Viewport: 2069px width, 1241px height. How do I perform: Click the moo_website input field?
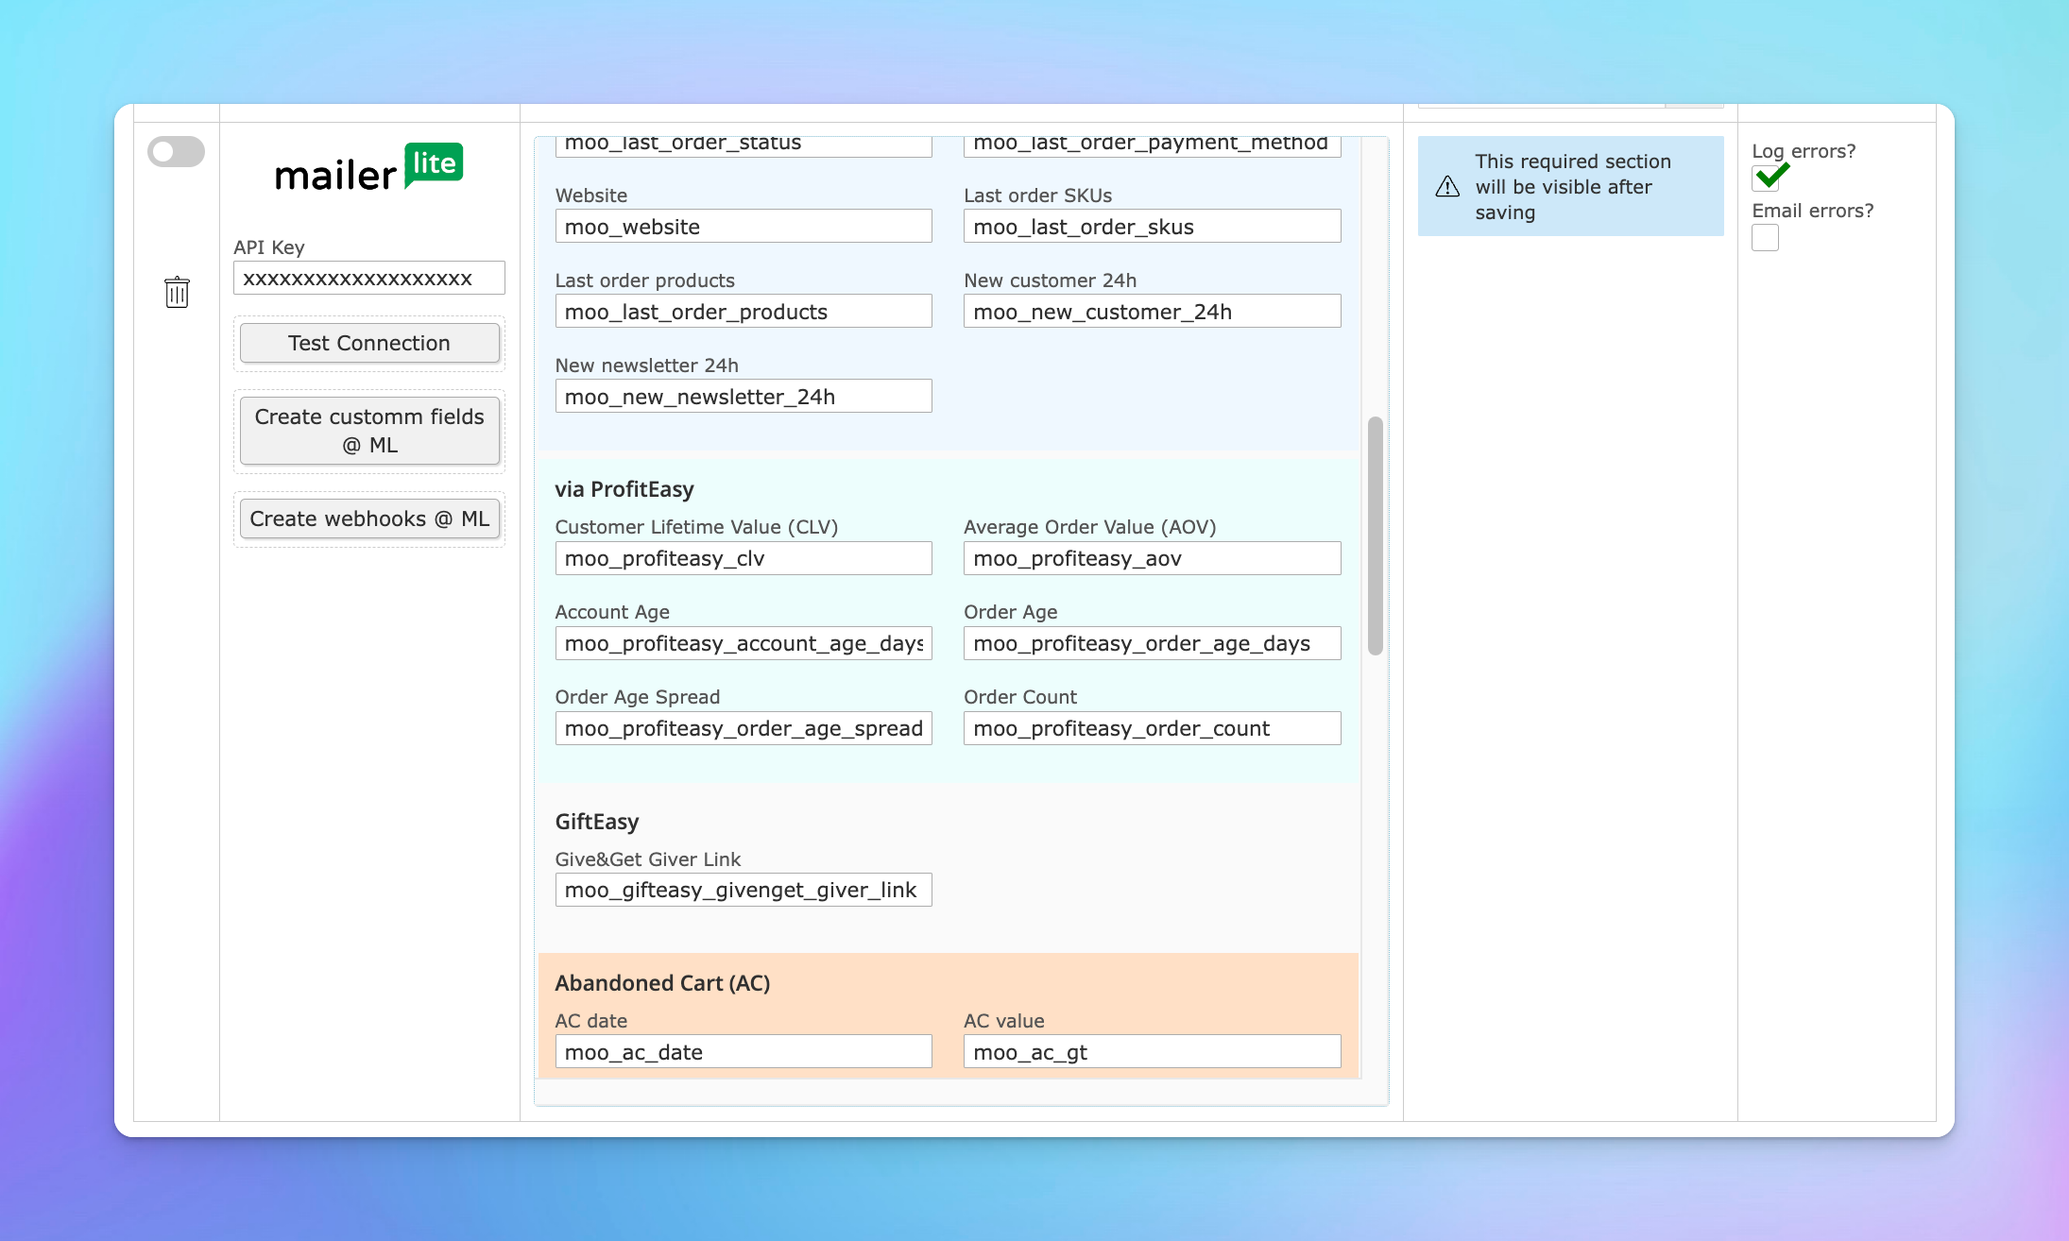pyautogui.click(x=741, y=226)
